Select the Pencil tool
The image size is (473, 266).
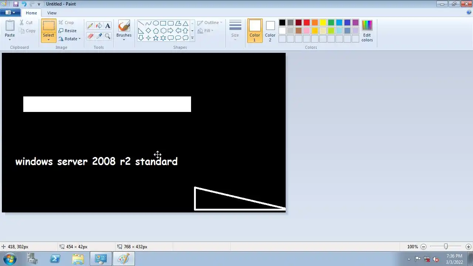click(90, 26)
